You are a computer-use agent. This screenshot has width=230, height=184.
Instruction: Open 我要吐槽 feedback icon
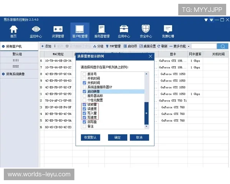(x=168, y=31)
